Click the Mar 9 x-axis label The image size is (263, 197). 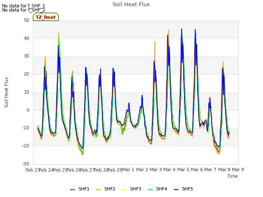click(x=238, y=170)
